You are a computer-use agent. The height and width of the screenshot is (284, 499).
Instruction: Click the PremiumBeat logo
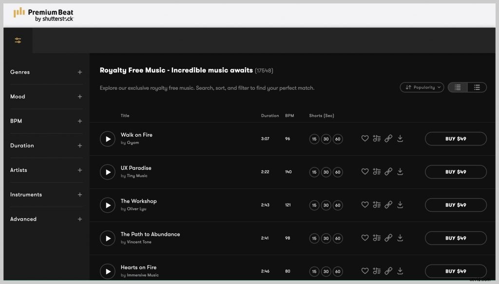coord(44,15)
